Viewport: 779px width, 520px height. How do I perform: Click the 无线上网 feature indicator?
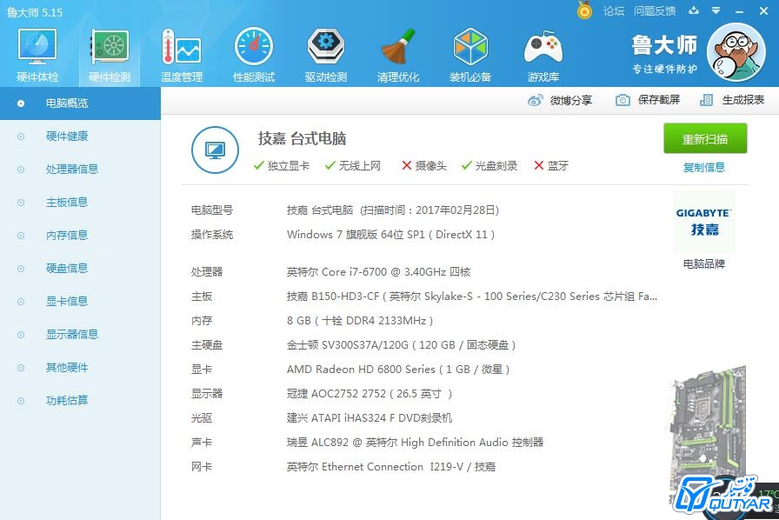click(x=353, y=165)
